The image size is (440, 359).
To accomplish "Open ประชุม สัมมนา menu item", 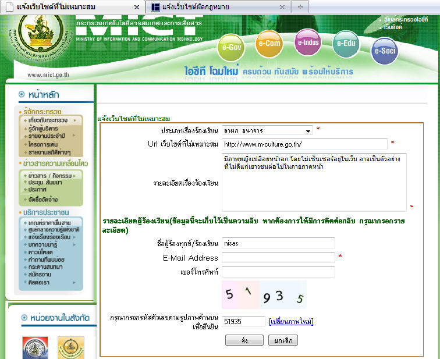I will click(x=45, y=182).
